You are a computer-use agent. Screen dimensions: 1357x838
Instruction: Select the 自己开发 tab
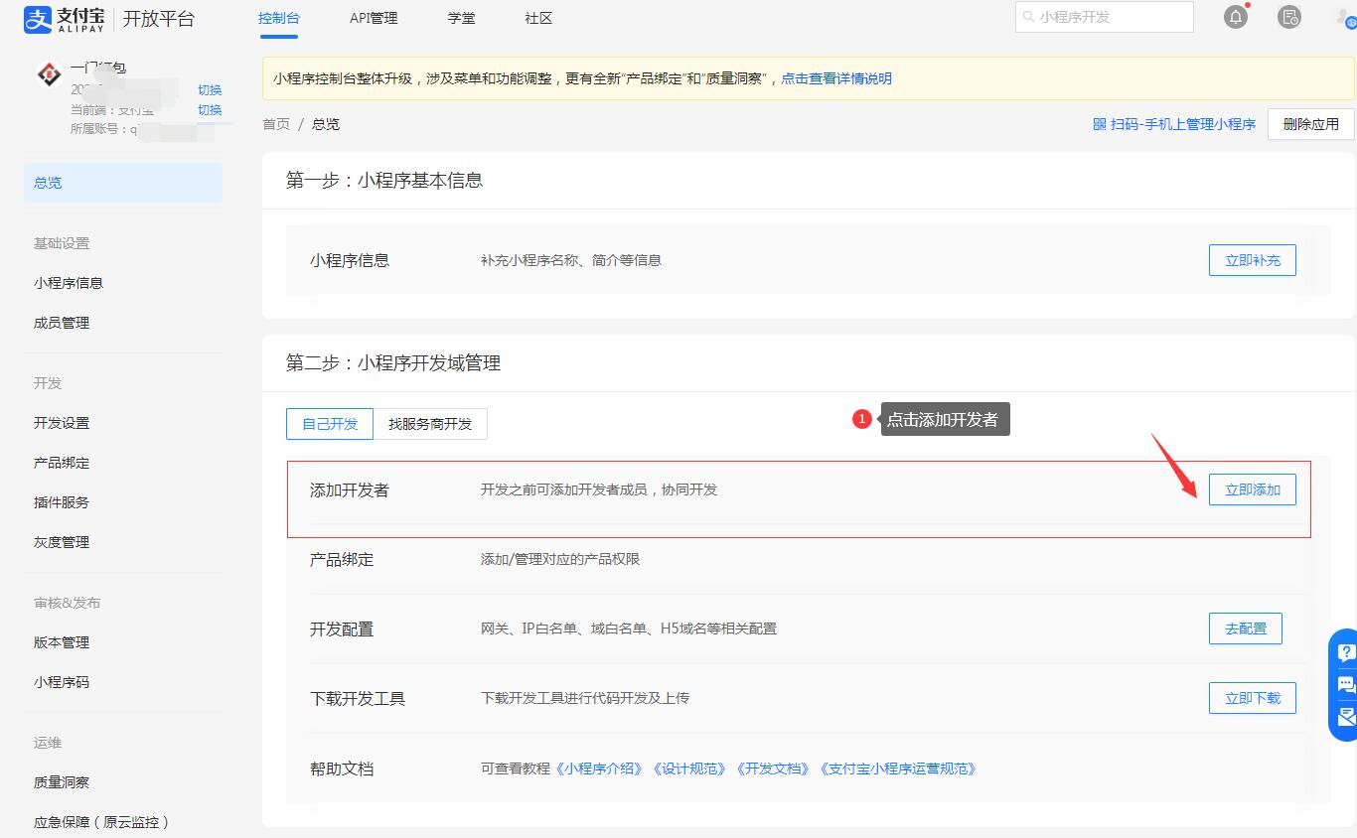[x=330, y=424]
